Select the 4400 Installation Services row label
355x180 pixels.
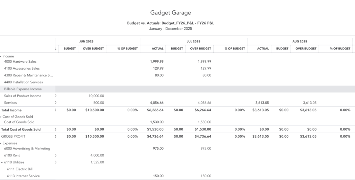click(23, 82)
